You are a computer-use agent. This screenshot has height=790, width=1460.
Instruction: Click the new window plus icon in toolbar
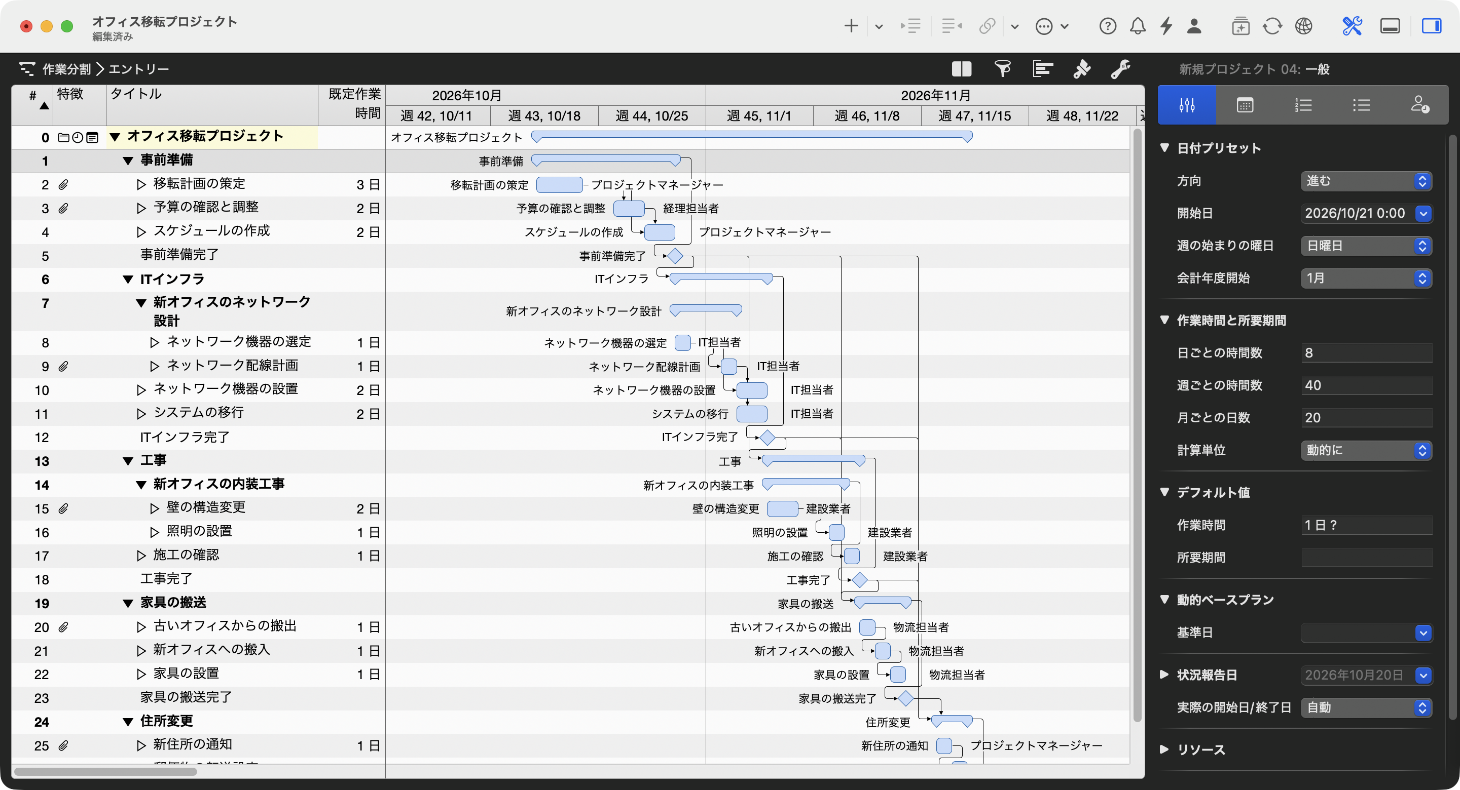click(1240, 26)
